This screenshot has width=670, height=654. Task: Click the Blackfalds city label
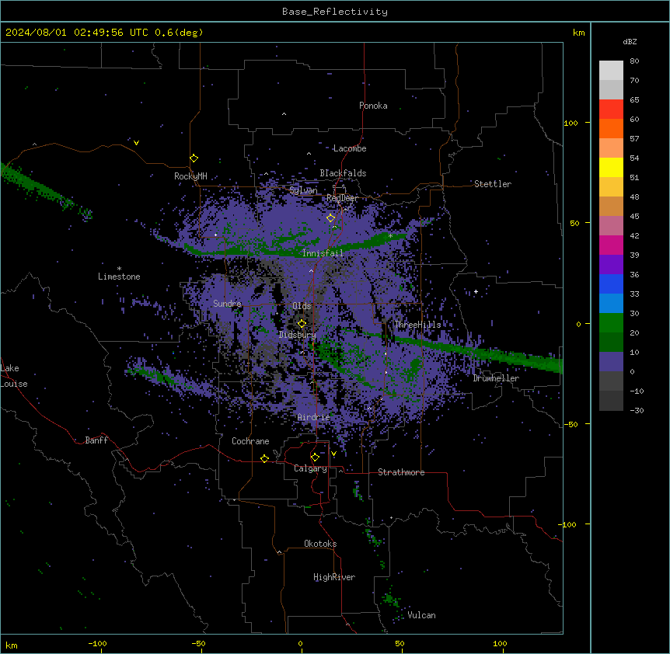(343, 173)
